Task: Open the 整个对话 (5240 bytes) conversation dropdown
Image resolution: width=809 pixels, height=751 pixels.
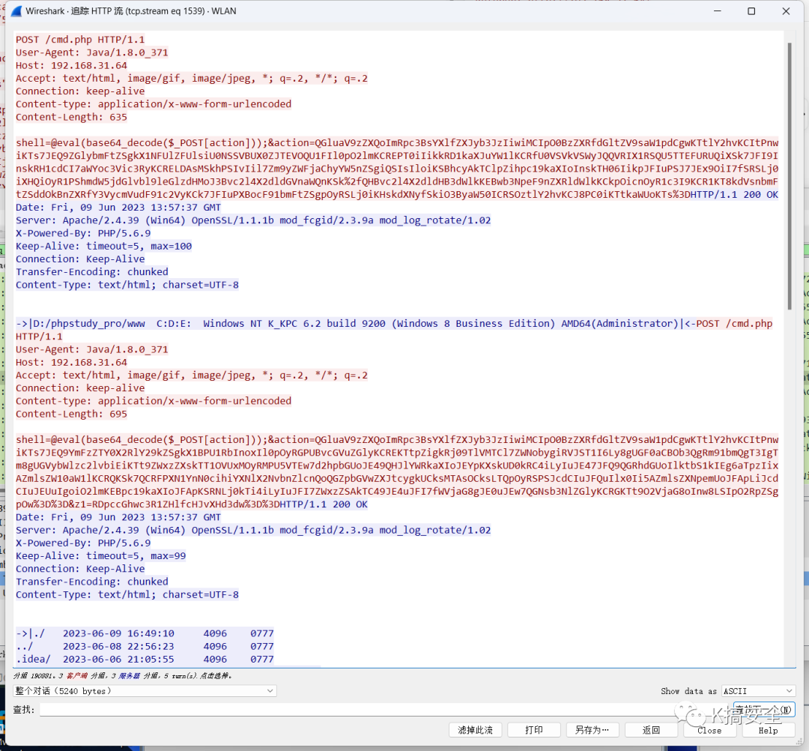Action: [x=145, y=690]
